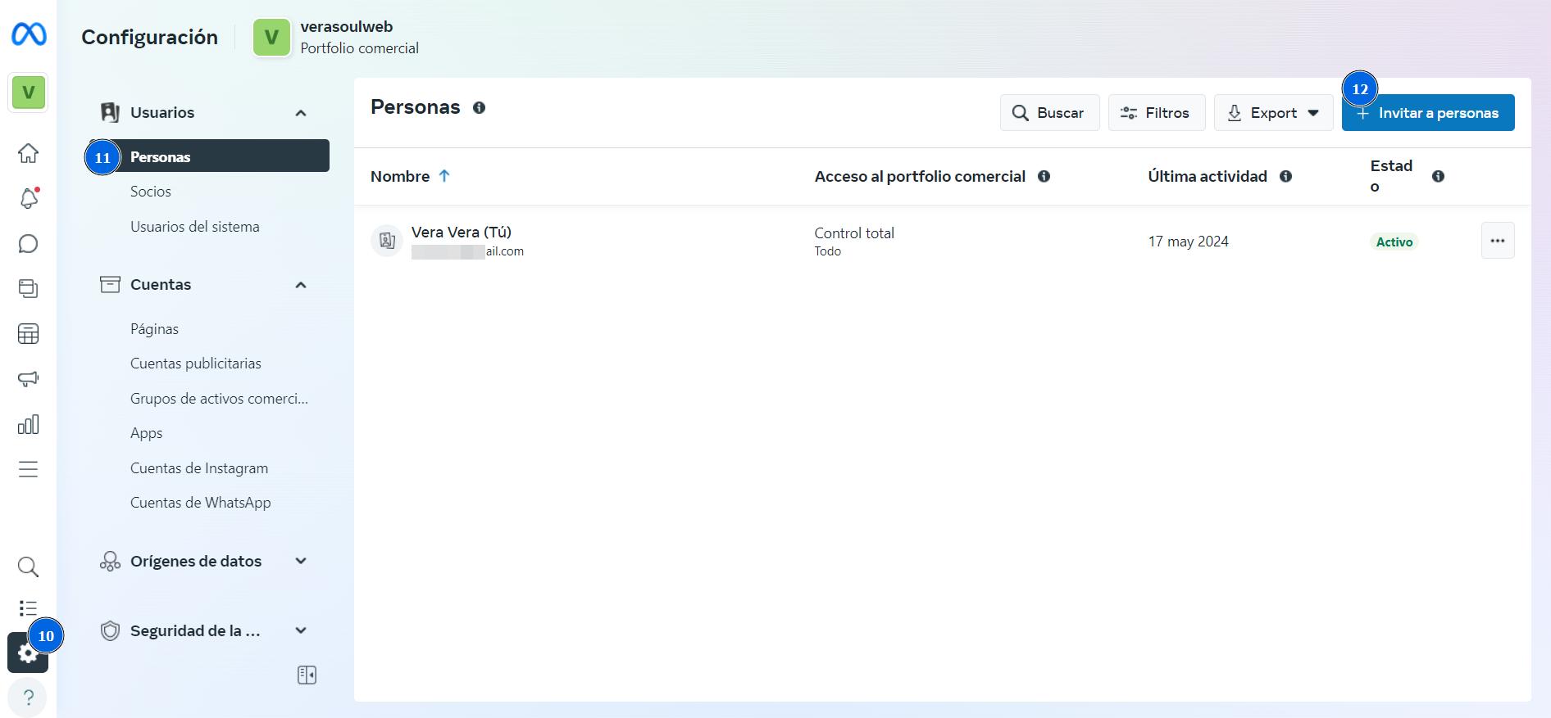Click the Activo status badge
This screenshot has height=718, width=1551.
pos(1394,242)
